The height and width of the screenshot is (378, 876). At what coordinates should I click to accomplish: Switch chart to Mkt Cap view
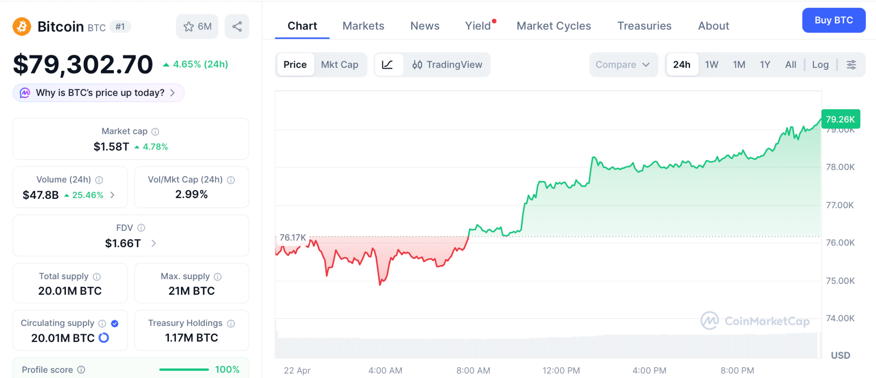pyautogui.click(x=340, y=65)
